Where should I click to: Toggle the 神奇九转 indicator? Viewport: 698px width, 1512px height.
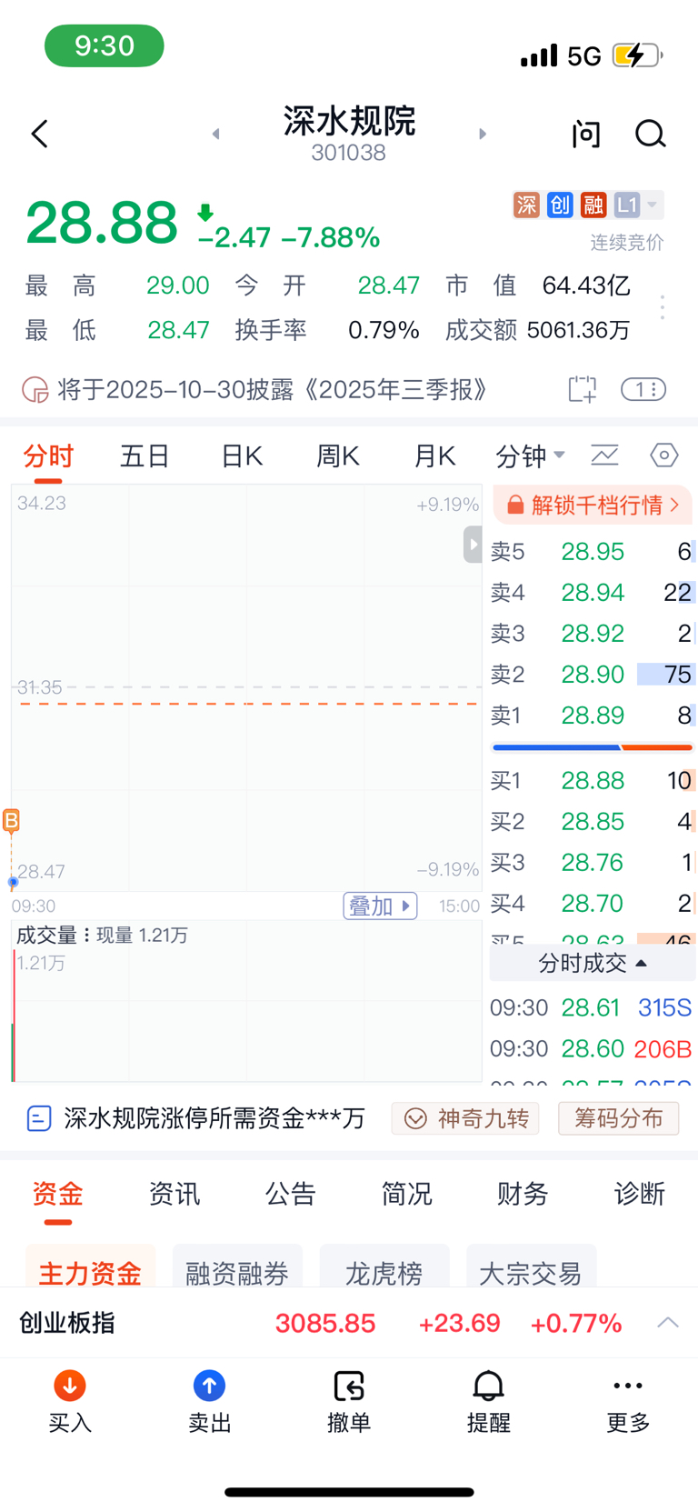click(x=465, y=1117)
